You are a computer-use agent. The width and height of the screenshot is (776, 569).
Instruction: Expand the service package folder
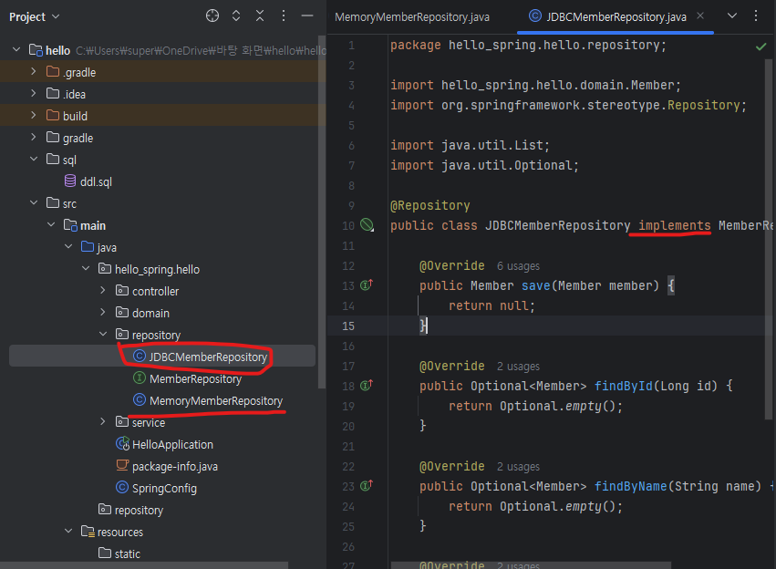tap(104, 422)
